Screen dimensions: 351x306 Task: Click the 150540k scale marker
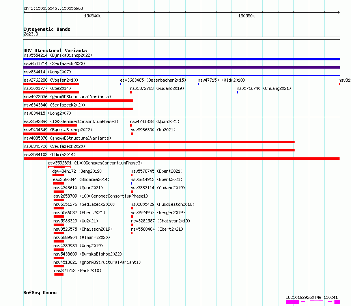coord(92,16)
